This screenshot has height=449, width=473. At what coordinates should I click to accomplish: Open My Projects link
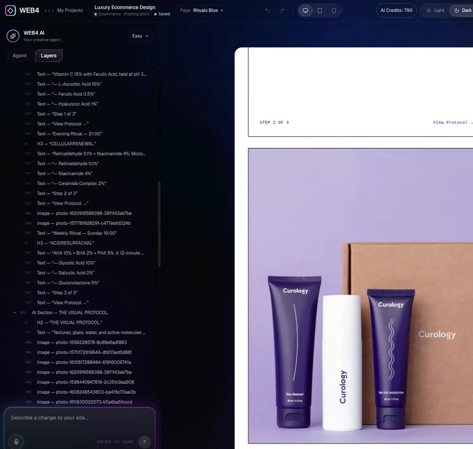pyautogui.click(x=70, y=10)
